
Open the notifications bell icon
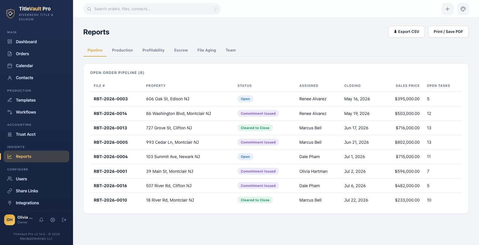[x=41, y=220]
